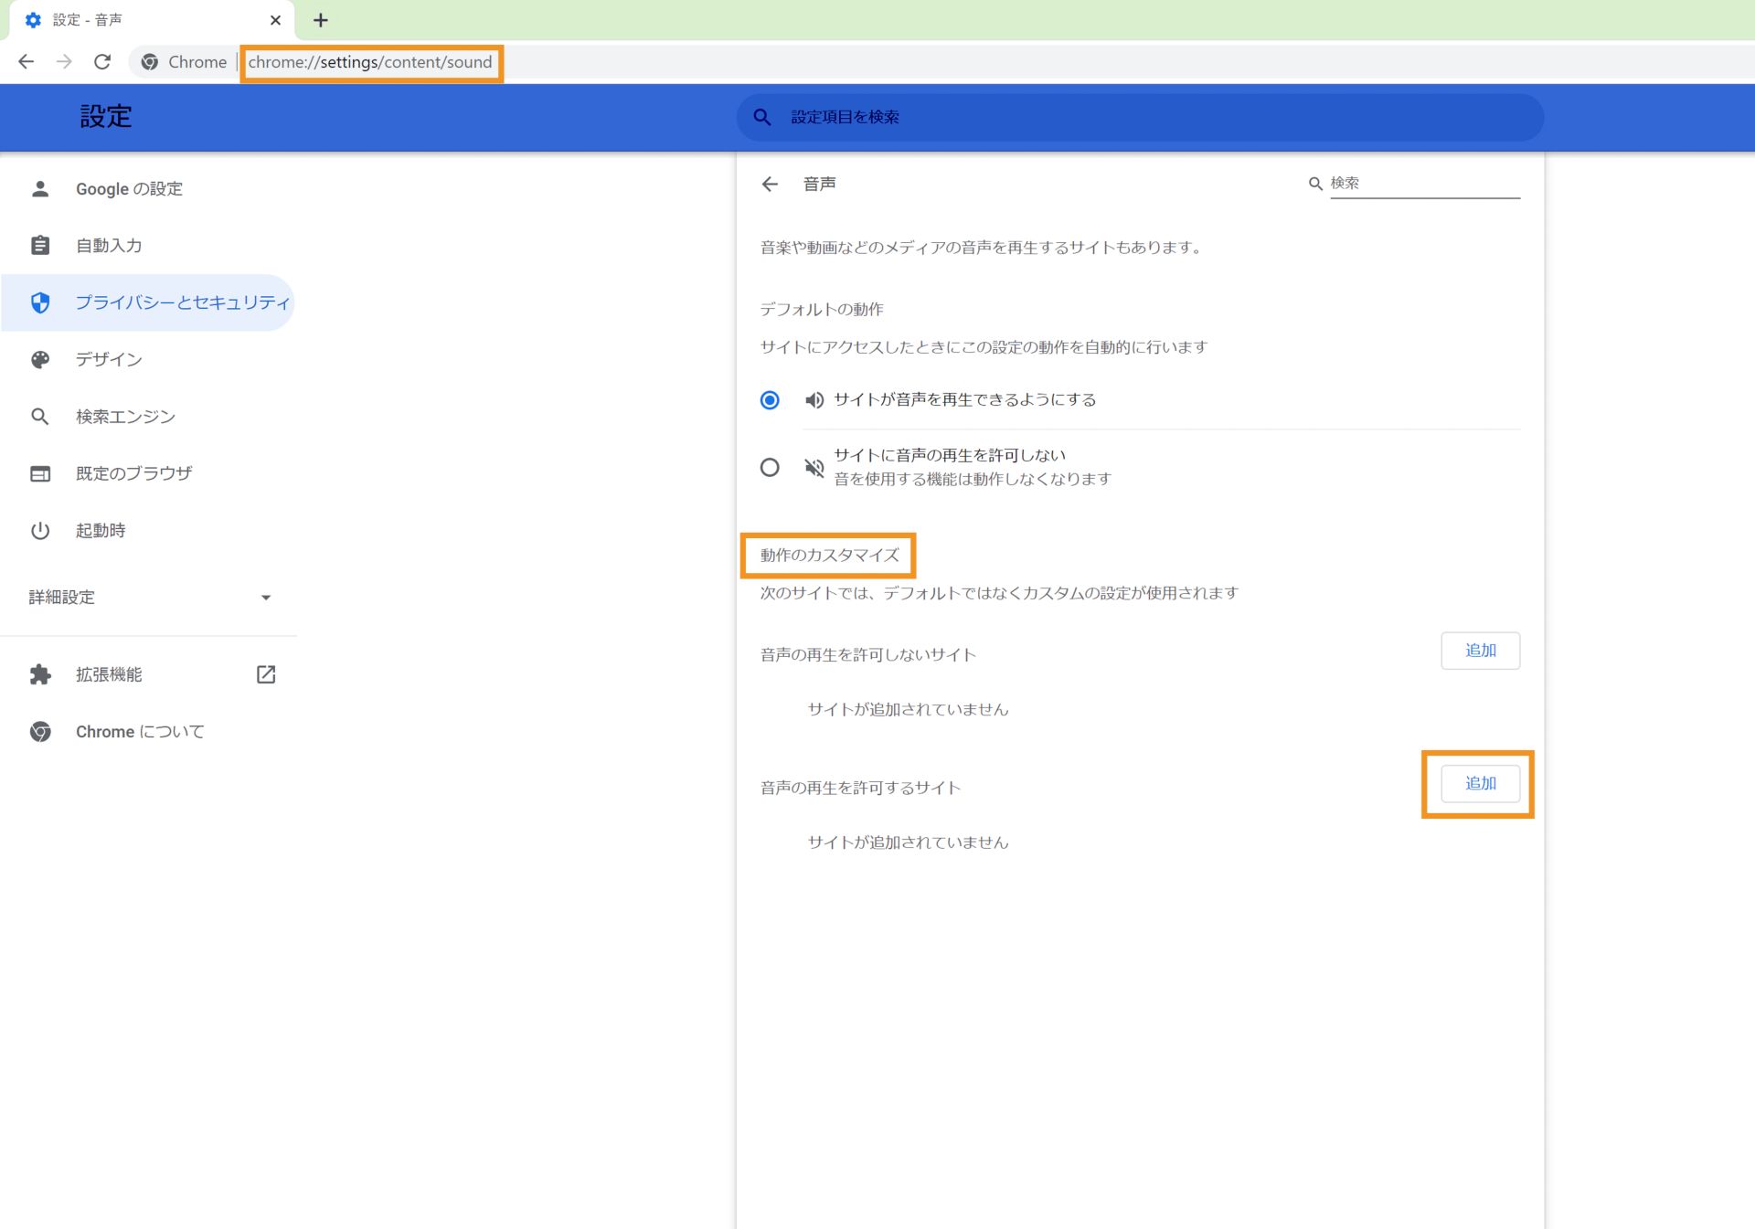This screenshot has height=1229, width=1755.
Task: Click the 検索エンジン magnifier icon
Action: point(40,416)
